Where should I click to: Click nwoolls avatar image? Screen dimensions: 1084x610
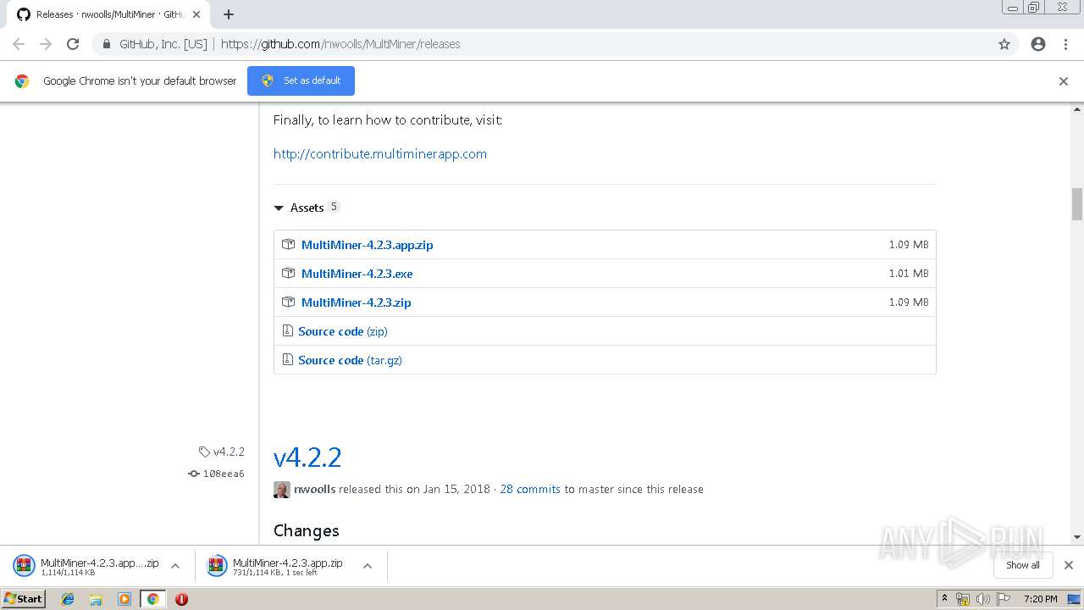[x=282, y=490]
